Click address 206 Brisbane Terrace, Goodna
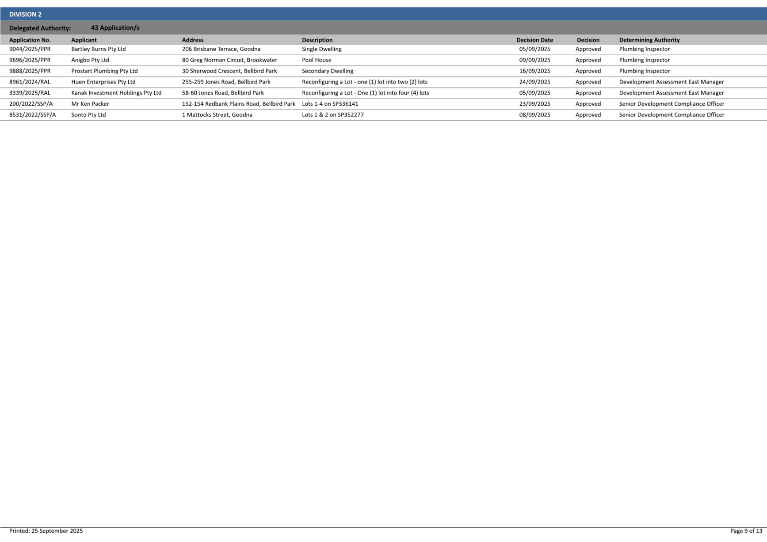Viewport: 767px width, 542px height. 221,49
